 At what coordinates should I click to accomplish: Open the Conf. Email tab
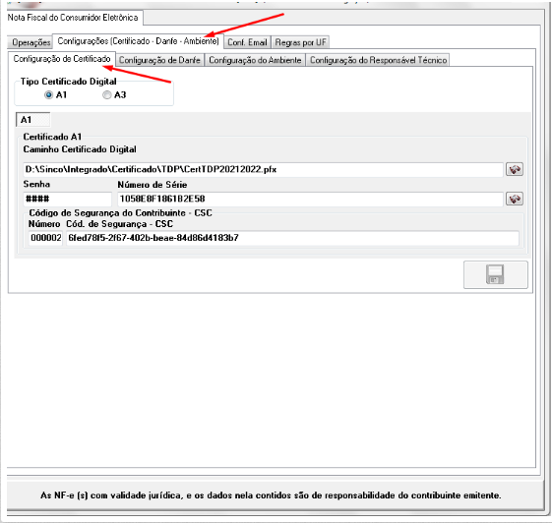[x=248, y=42]
